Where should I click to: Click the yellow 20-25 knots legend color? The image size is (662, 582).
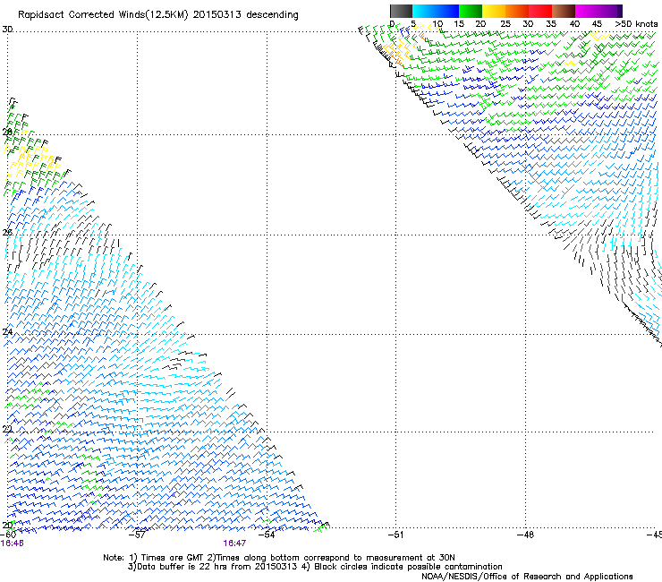[x=494, y=11]
